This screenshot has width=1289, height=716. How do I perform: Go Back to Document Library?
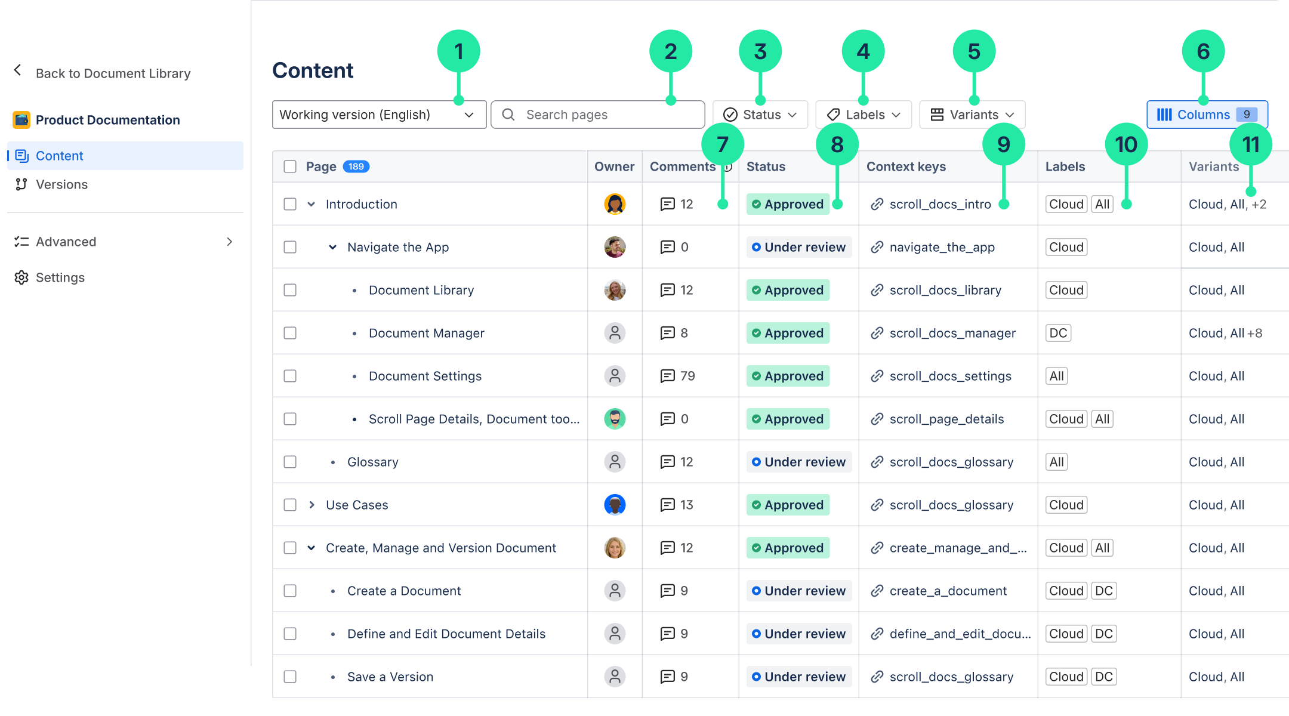click(x=113, y=73)
